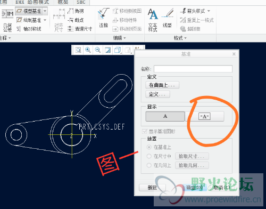This screenshot has height=209, width=266.
Task: Switch to the 框架 ribbon tab
Action: [63, 2]
